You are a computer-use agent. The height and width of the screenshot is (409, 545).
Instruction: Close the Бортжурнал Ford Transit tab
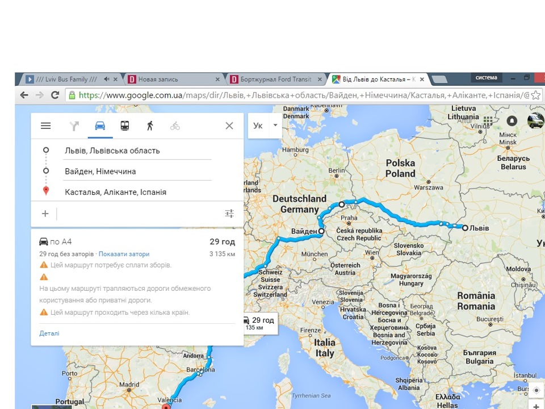320,80
